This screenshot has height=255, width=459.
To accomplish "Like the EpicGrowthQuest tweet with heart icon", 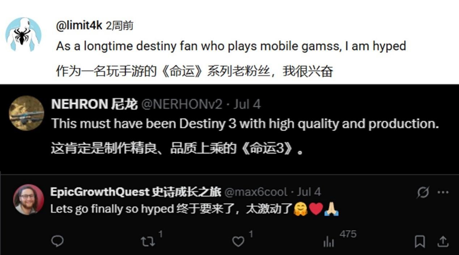I will [238, 242].
